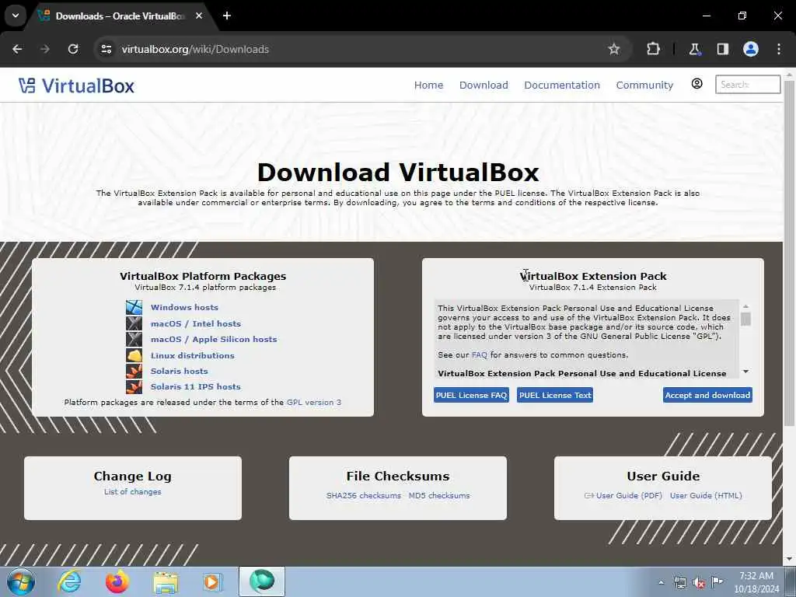
Task: Open the Chrome Labs flask icon
Action: tap(694, 49)
